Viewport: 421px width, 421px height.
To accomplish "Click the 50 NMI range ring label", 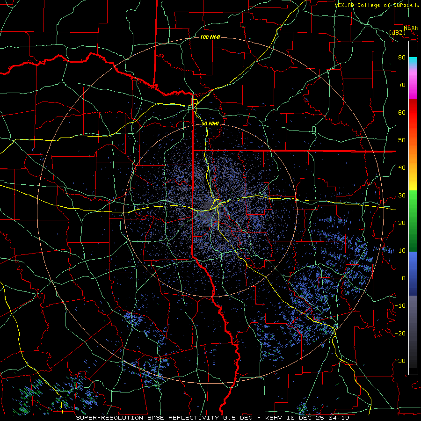I will click(x=210, y=123).
